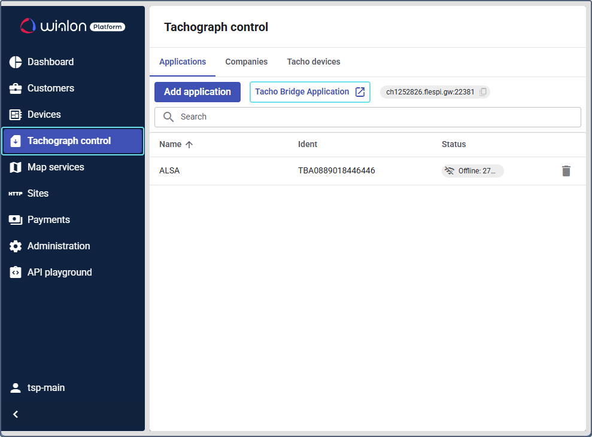
Task: Open Customers via the briefcase icon
Action: pos(16,88)
